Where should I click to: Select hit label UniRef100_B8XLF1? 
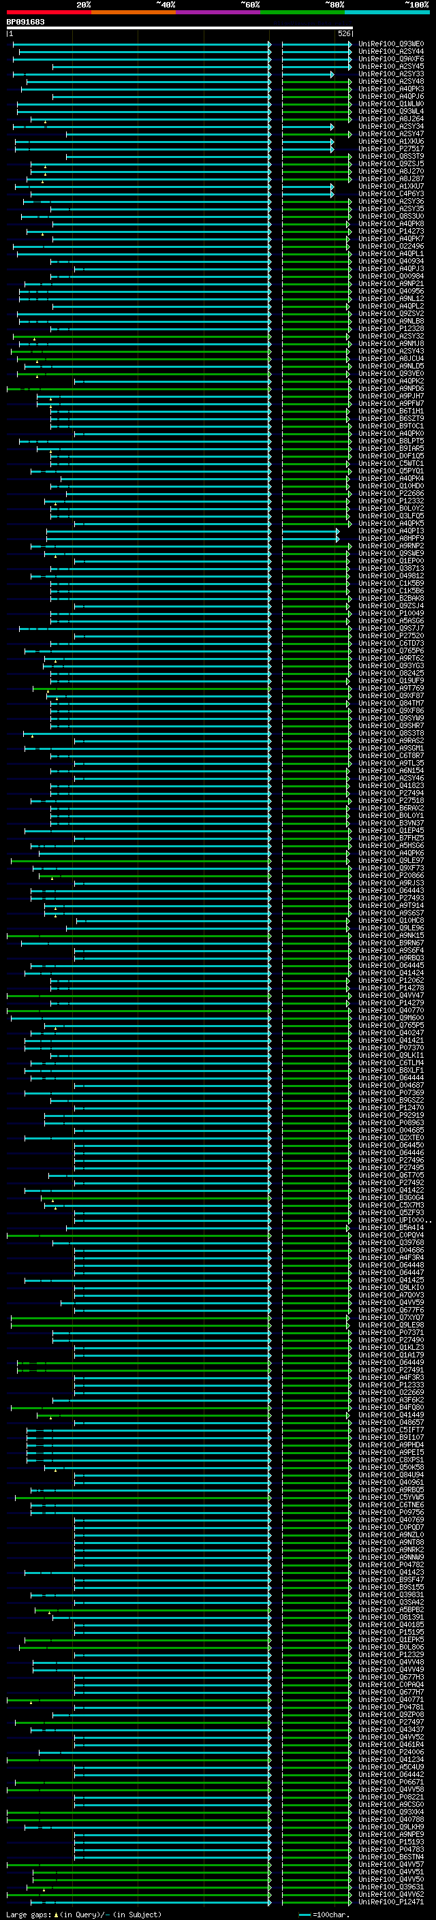[x=391, y=1069]
